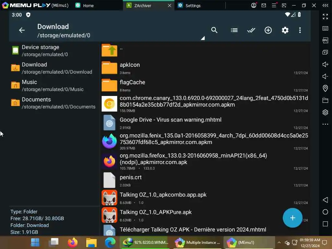The image size is (332, 249).
Task: Open GPS location pin in sidebar
Action: point(325,88)
